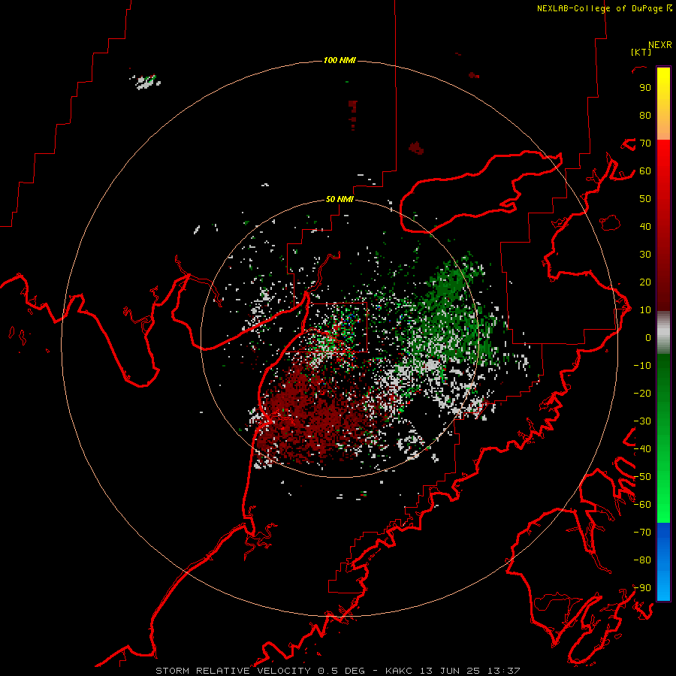Click the 'KAKC 13 JUN 25 13:37' timestamp text
The image size is (676, 676).
point(453,671)
